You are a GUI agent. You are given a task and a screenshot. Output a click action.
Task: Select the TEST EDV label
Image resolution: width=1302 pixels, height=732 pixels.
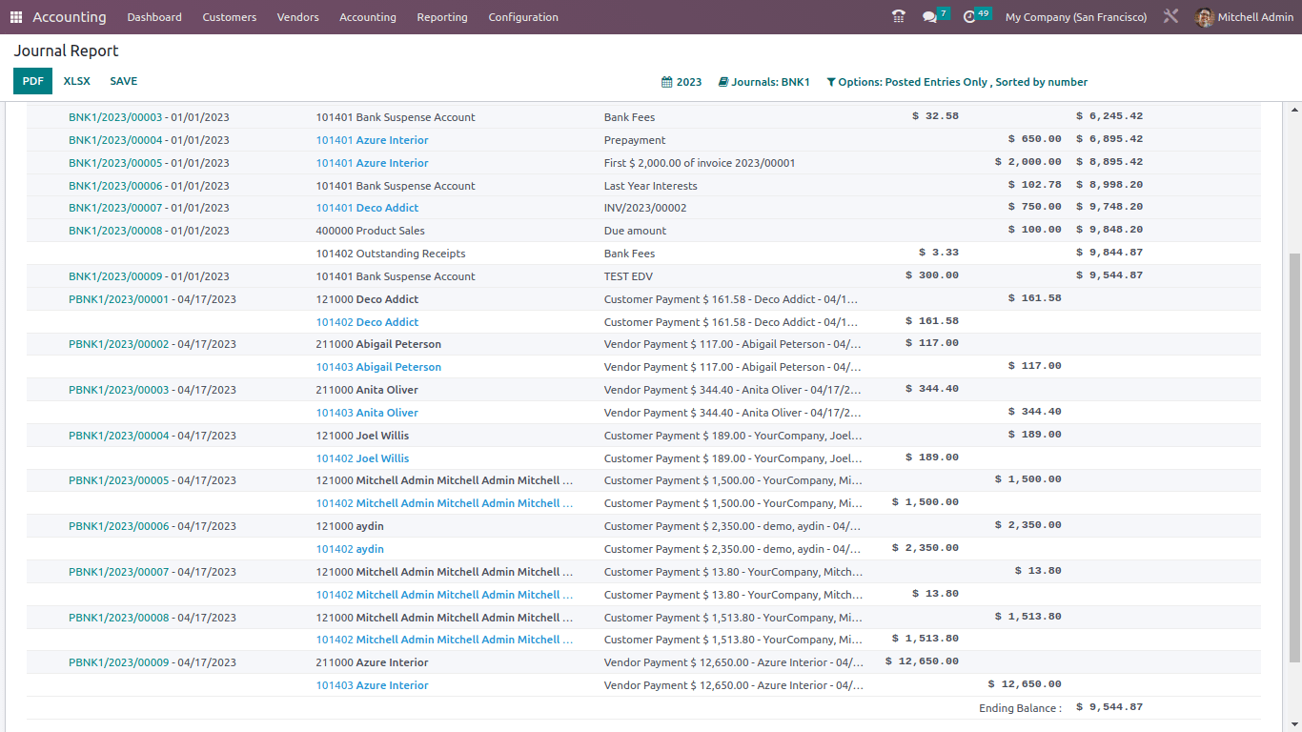pyautogui.click(x=629, y=276)
